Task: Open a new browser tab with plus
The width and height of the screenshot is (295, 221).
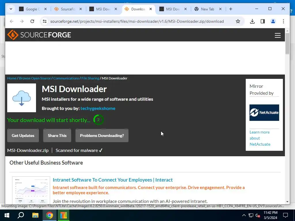Action: pyautogui.click(x=231, y=9)
